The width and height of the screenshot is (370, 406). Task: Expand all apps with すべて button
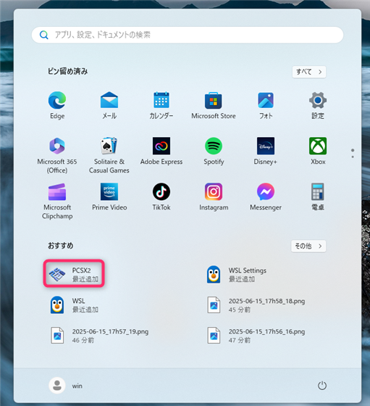coord(309,72)
